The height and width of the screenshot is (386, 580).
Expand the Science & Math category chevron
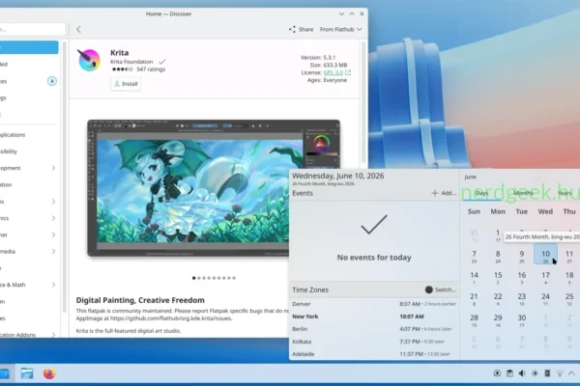[x=53, y=285]
